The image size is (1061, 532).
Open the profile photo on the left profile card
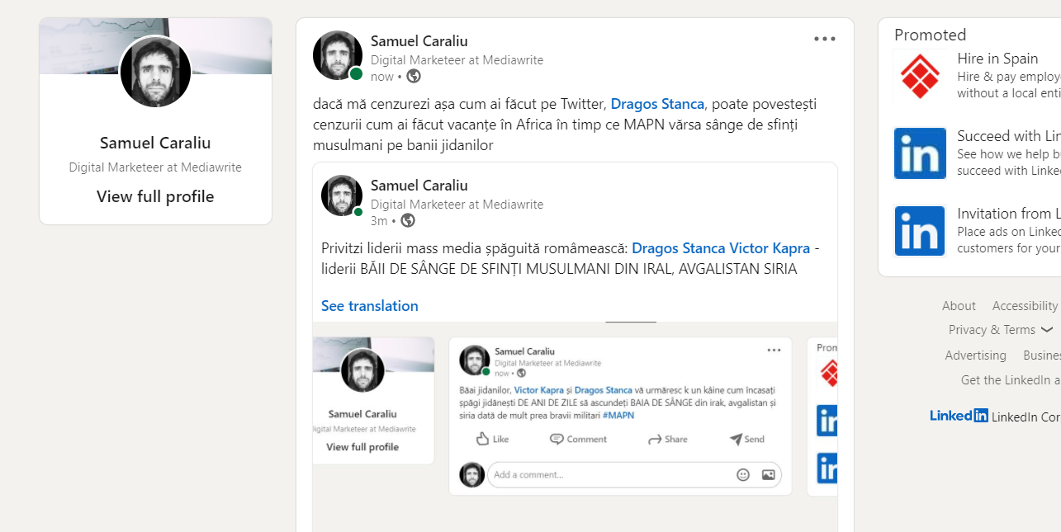click(x=155, y=72)
